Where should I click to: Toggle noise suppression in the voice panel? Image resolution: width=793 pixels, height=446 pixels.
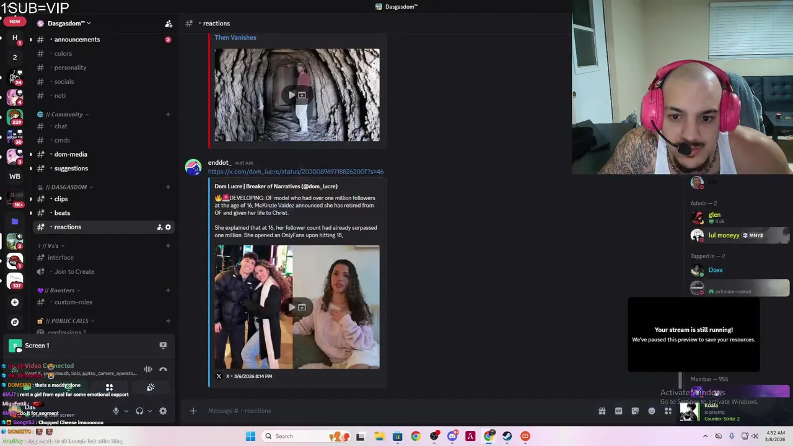tap(148, 370)
